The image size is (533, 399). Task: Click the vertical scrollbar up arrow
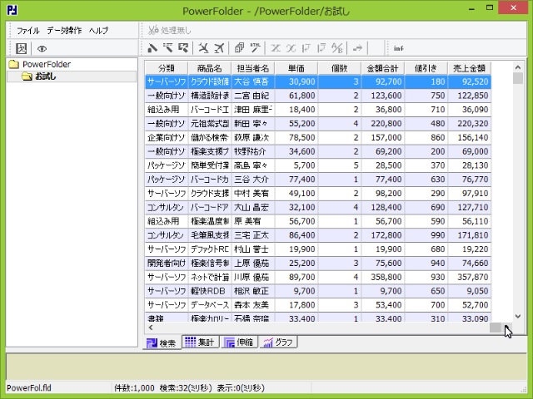tap(518, 67)
